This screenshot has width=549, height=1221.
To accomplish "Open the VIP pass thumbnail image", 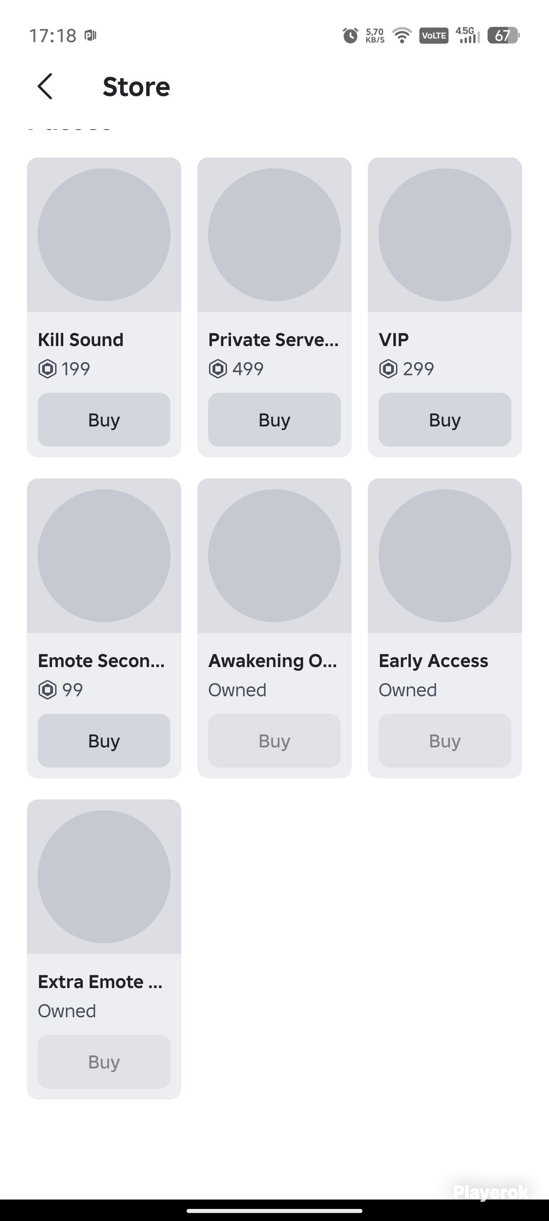I will coord(445,235).
